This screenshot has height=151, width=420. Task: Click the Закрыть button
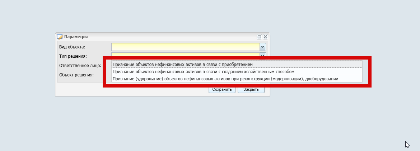[x=251, y=89]
